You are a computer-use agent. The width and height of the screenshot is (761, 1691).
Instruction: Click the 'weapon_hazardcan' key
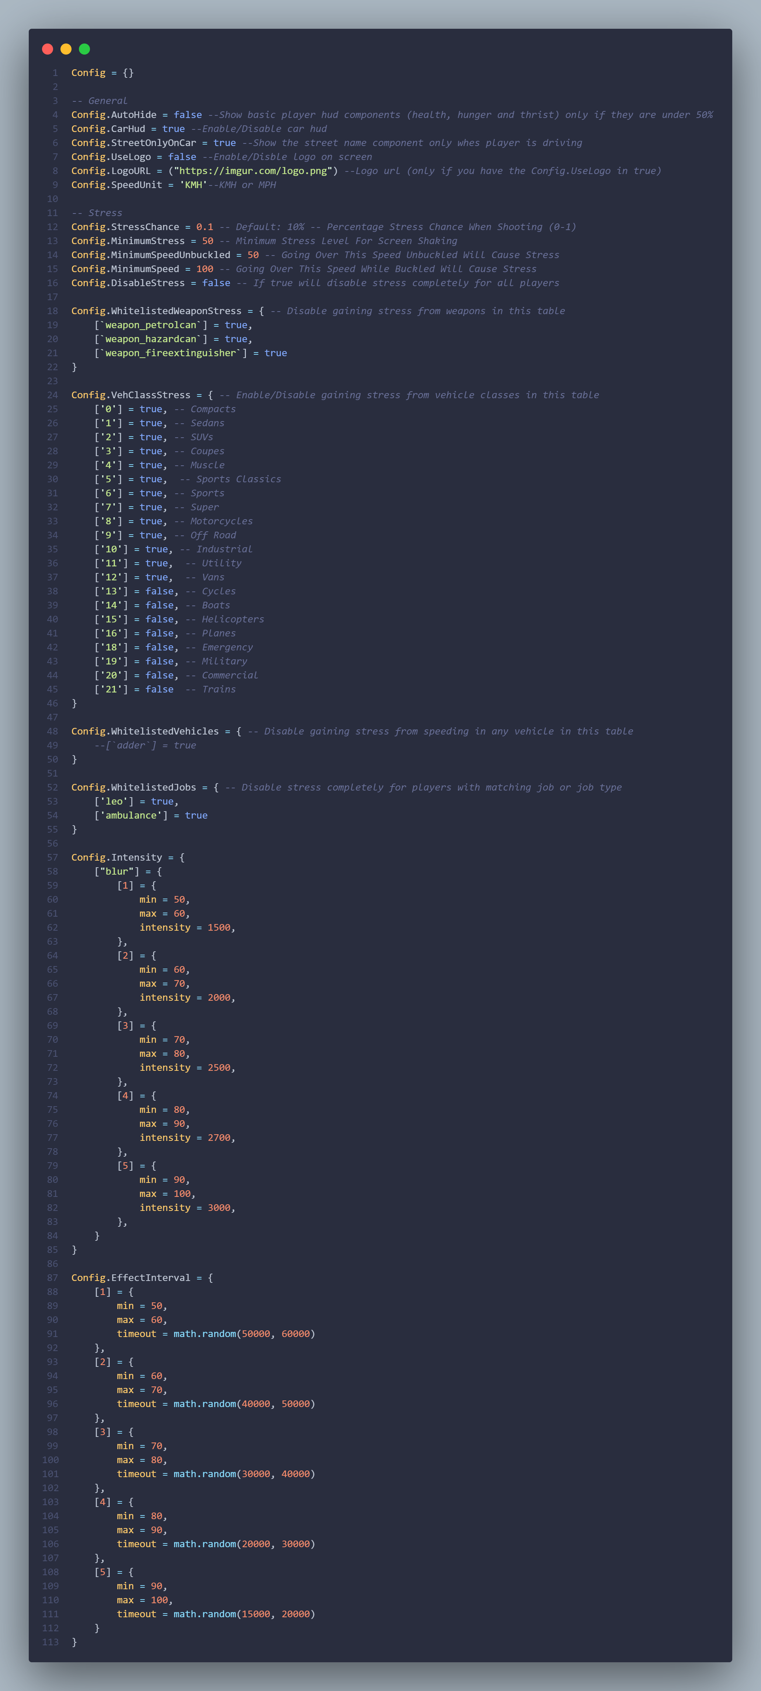point(151,339)
